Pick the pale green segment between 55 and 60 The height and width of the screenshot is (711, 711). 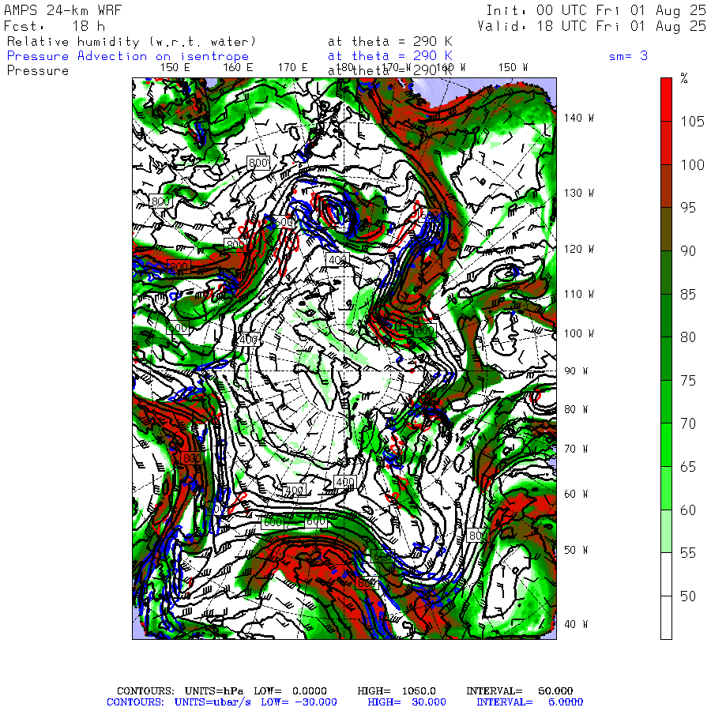(666, 531)
